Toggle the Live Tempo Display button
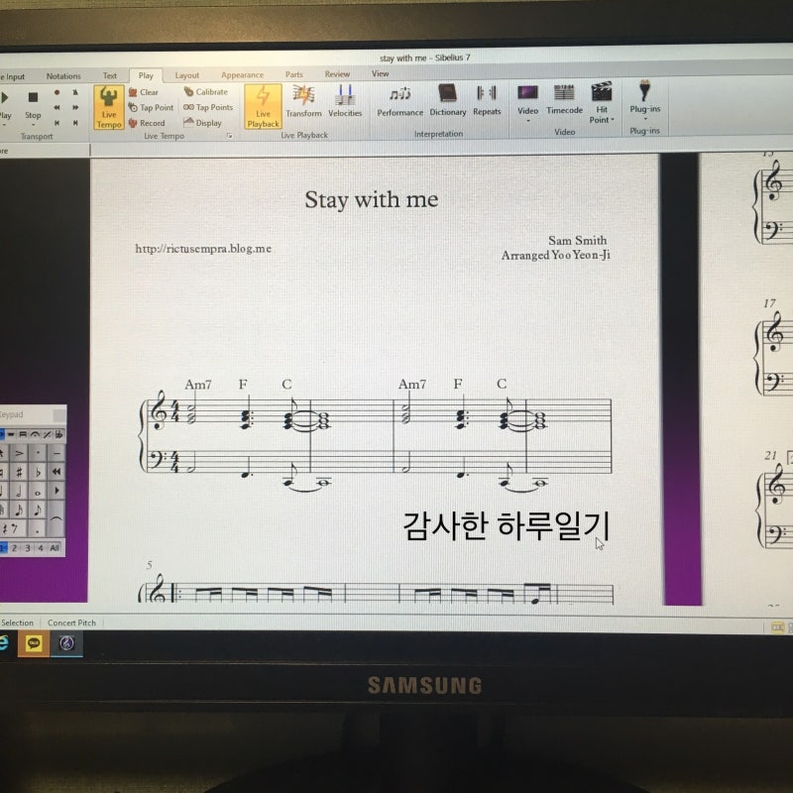 [x=202, y=122]
